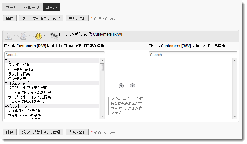Screen dimensions: 247x144
Task: Click down arrow of left list scrollbar
Action: coord(102,117)
